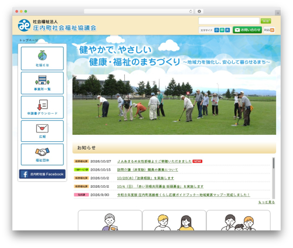Open the 申請書ダウンロード document icon tile
Viewport: 293px width, 248px height.
(x=42, y=107)
